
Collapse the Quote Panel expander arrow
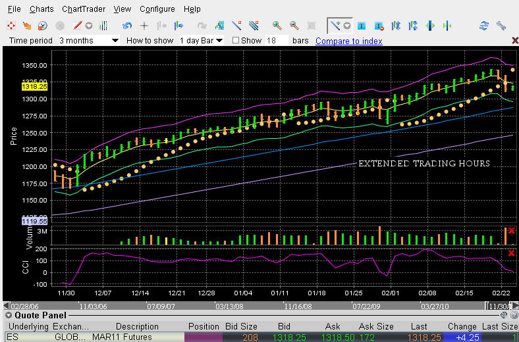coord(9,315)
